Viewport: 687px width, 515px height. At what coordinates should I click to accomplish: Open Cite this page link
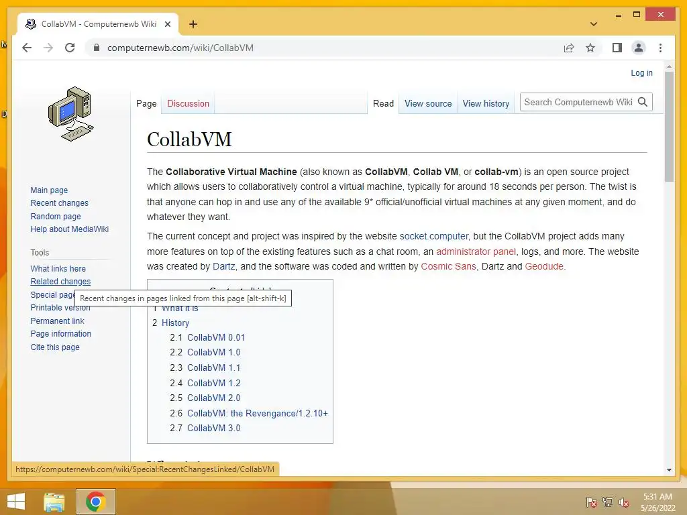click(x=55, y=347)
